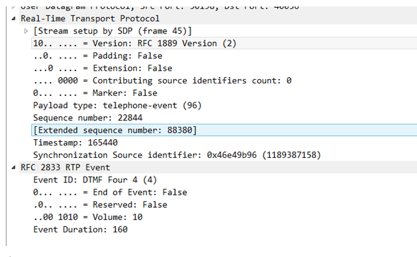Select the Timestamp 165440 row
417x257 pixels.
coord(224,142)
